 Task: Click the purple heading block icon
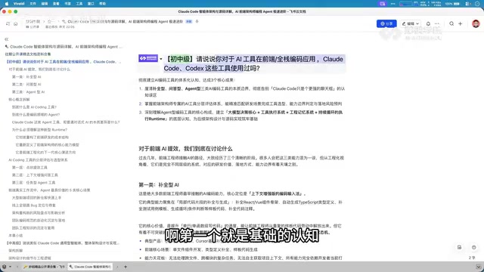148,58
